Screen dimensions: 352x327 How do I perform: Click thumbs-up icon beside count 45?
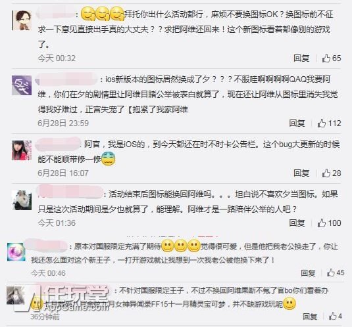pyautogui.click(x=331, y=272)
